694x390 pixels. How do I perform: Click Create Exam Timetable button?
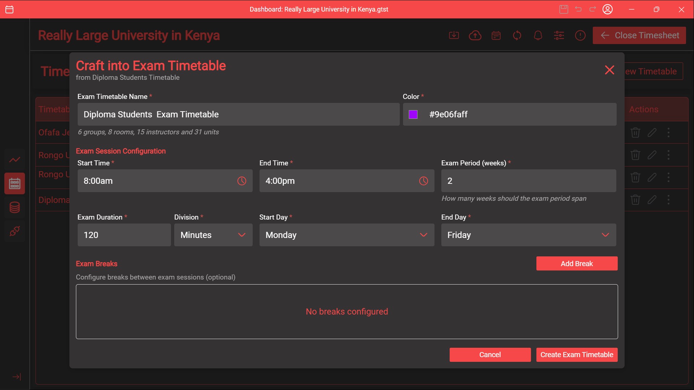click(577, 355)
